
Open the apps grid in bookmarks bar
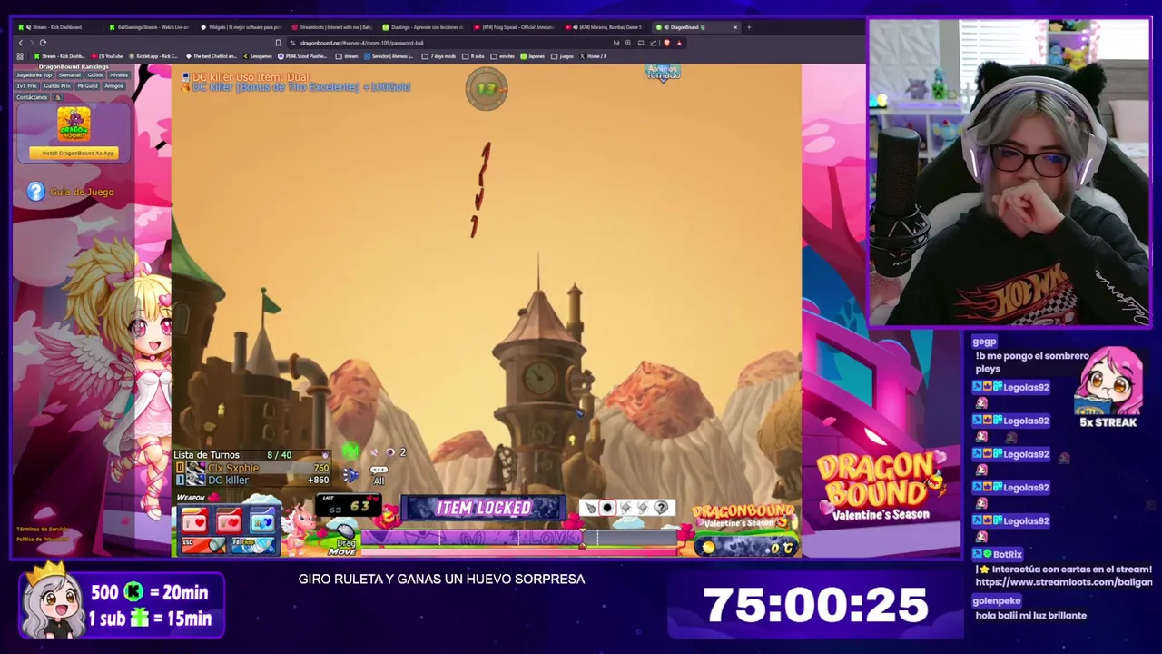pyautogui.click(x=20, y=56)
